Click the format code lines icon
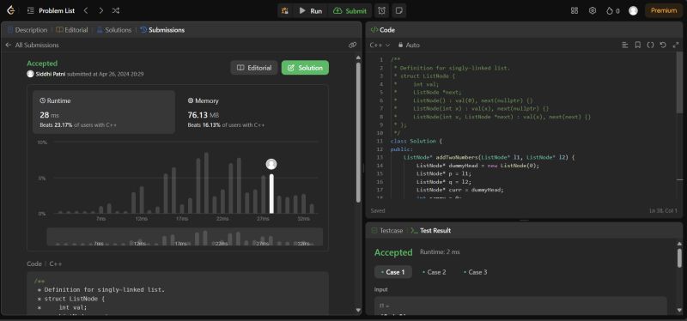 click(x=625, y=45)
